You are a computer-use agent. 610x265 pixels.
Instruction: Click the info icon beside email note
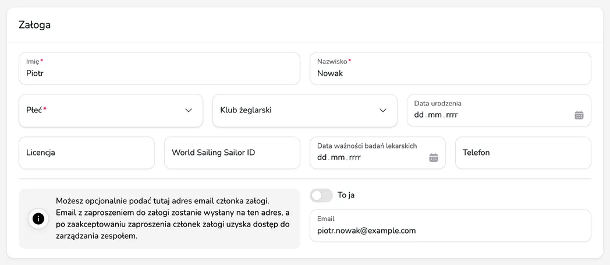(x=38, y=218)
